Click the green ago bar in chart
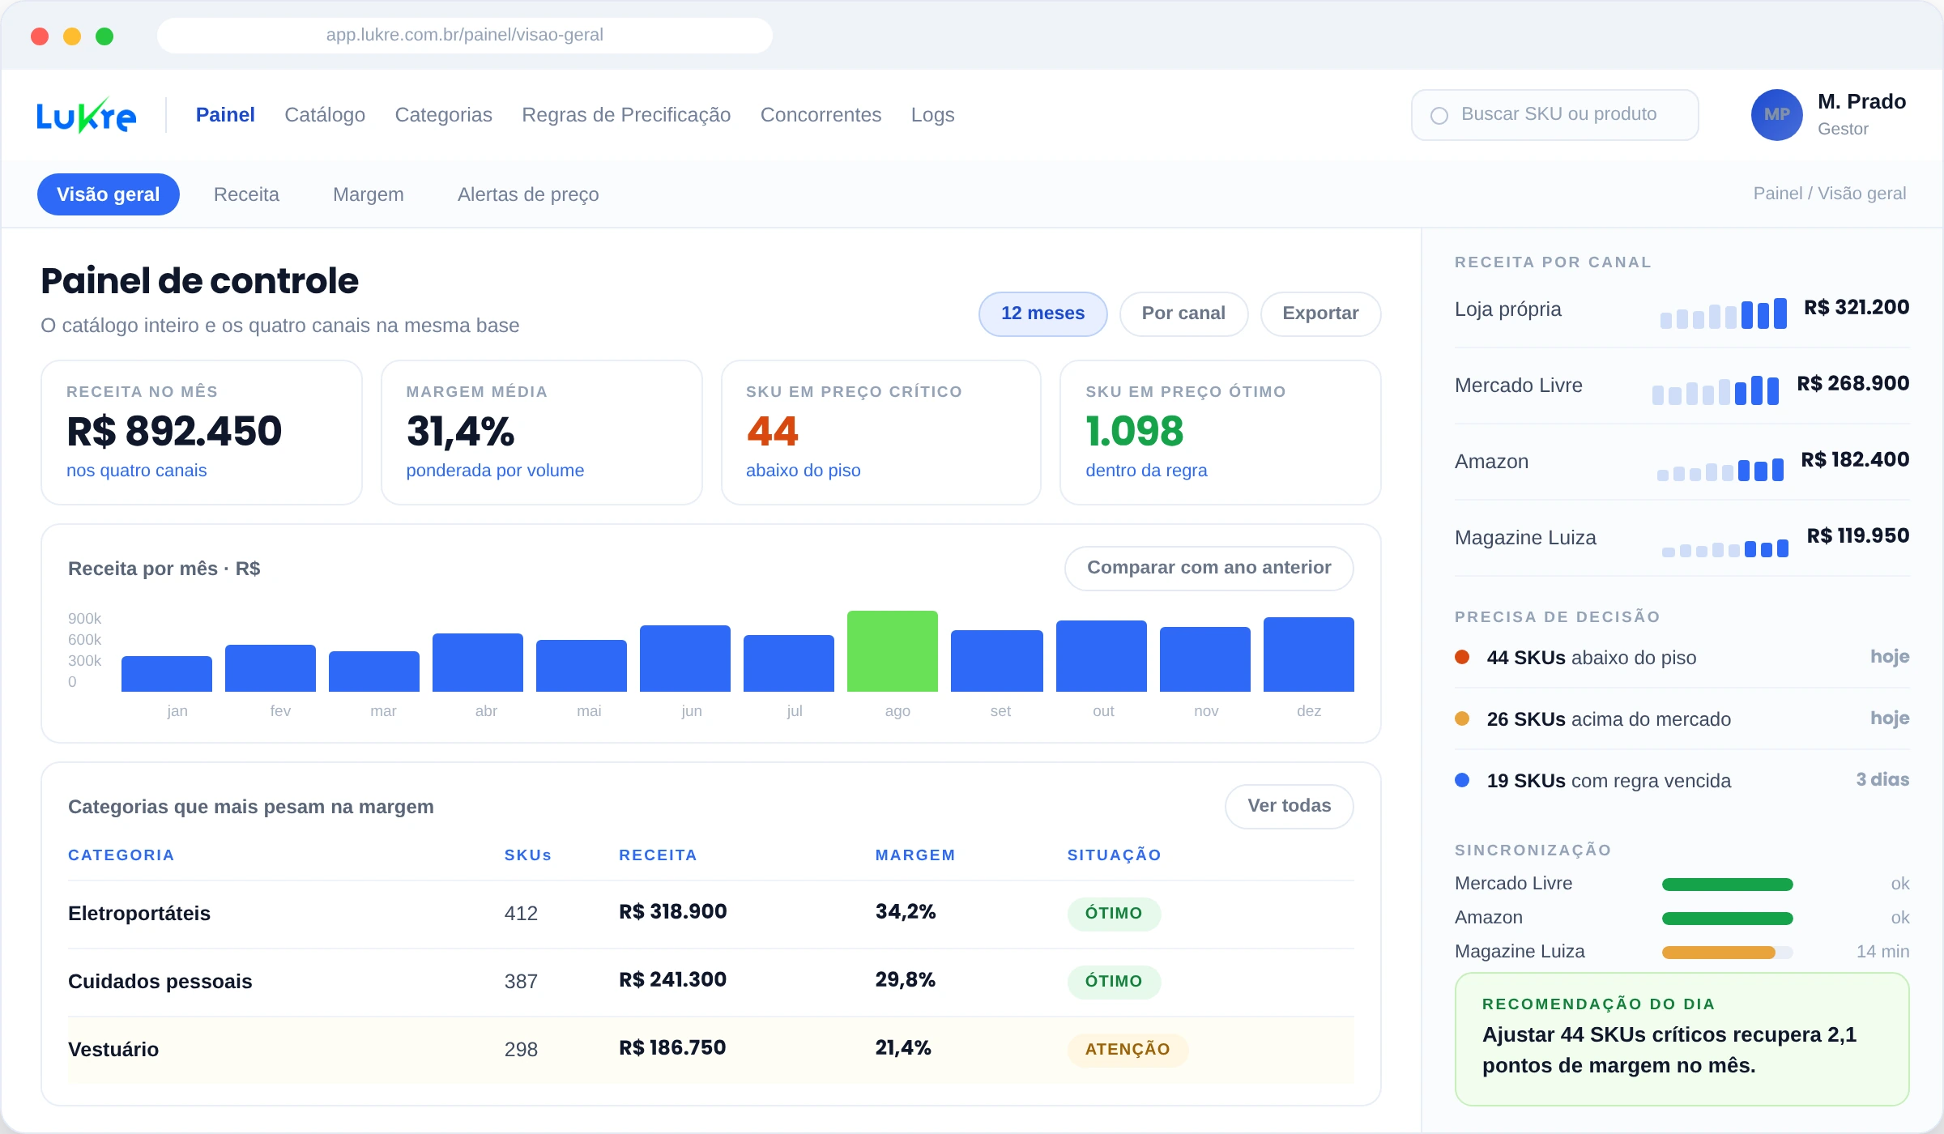1944x1134 pixels. pyautogui.click(x=893, y=651)
